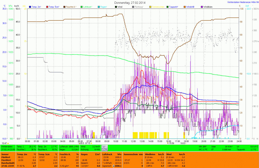
Task: Click the 12:00 label on time axis
Action: click(134, 141)
